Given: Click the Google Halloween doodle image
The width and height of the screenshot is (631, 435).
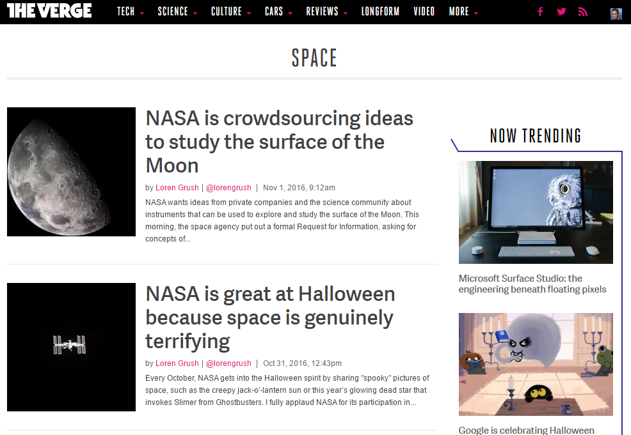Looking at the screenshot, I should pos(536,364).
